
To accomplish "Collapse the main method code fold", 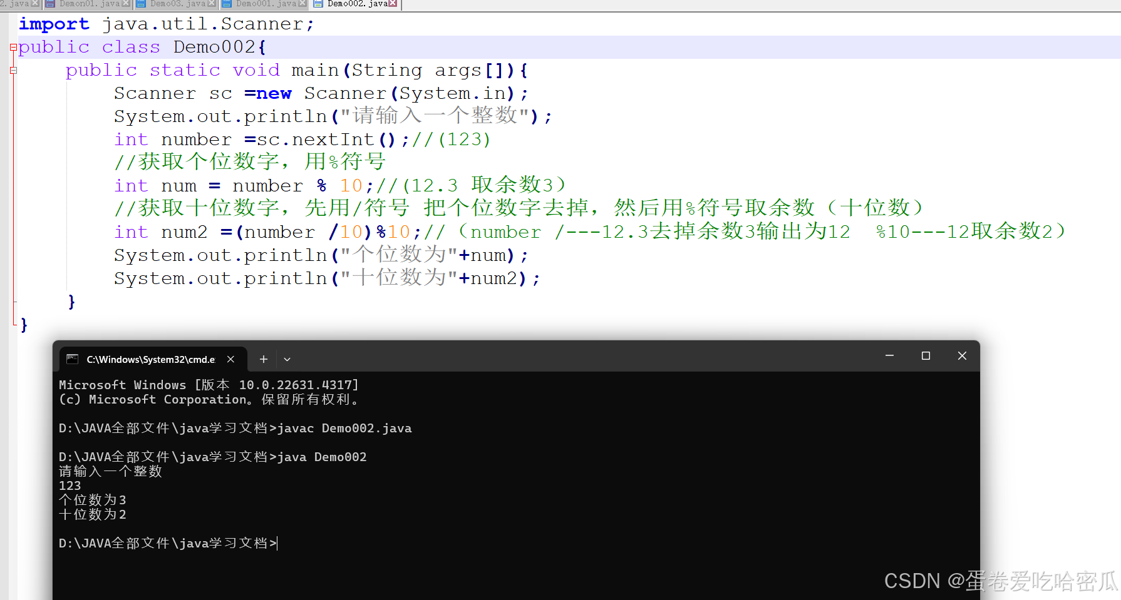I will coord(13,70).
